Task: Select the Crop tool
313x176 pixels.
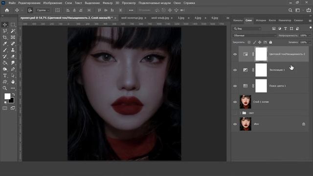Action: coord(5,37)
